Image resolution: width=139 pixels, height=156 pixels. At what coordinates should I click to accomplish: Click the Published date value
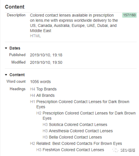[46, 55]
